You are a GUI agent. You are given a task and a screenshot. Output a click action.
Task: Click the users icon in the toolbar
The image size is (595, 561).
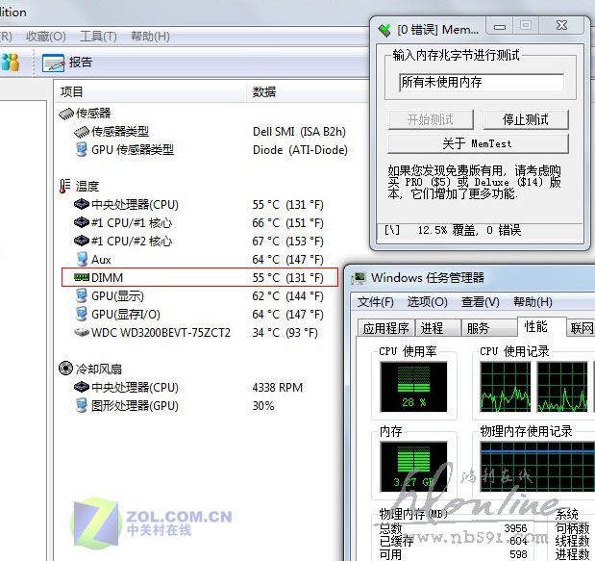click(x=10, y=62)
